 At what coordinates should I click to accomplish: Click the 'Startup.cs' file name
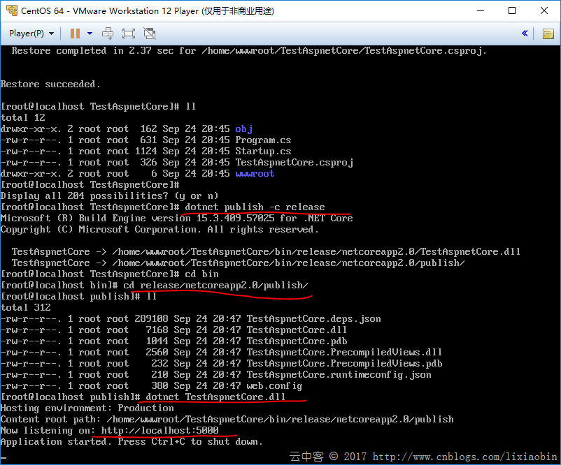(x=263, y=151)
